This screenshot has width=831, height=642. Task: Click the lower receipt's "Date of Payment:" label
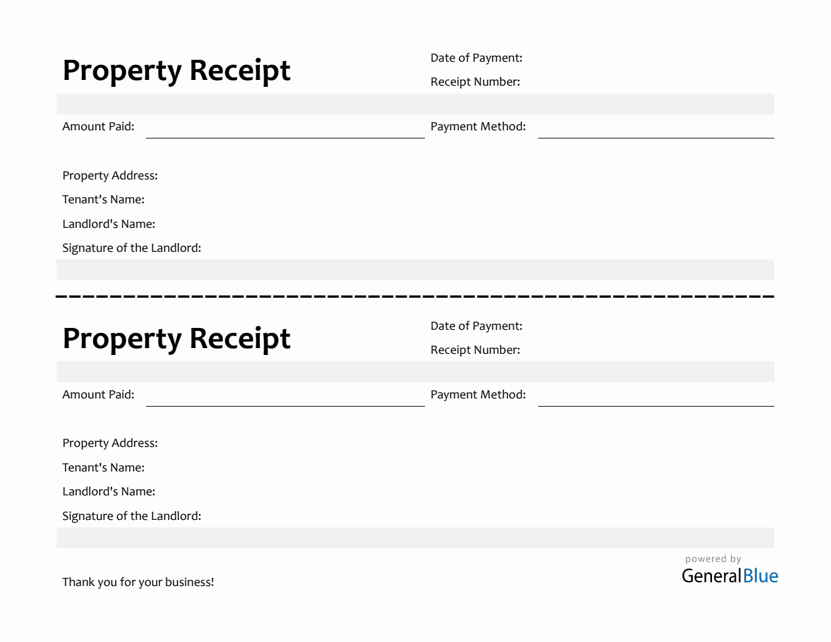pos(477,326)
